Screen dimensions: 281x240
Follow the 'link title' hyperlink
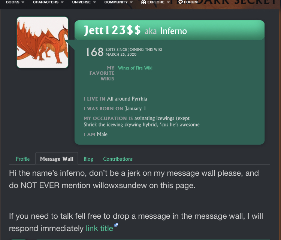tap(99, 228)
